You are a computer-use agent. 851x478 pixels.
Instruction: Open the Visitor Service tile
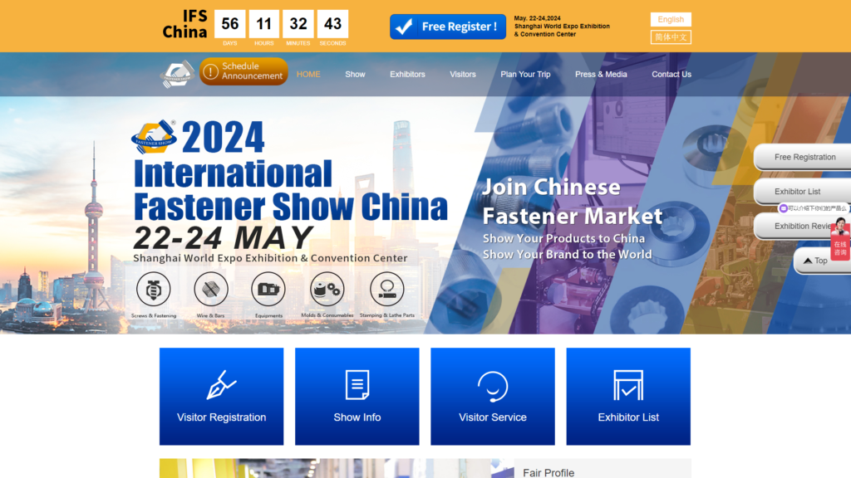pyautogui.click(x=493, y=396)
